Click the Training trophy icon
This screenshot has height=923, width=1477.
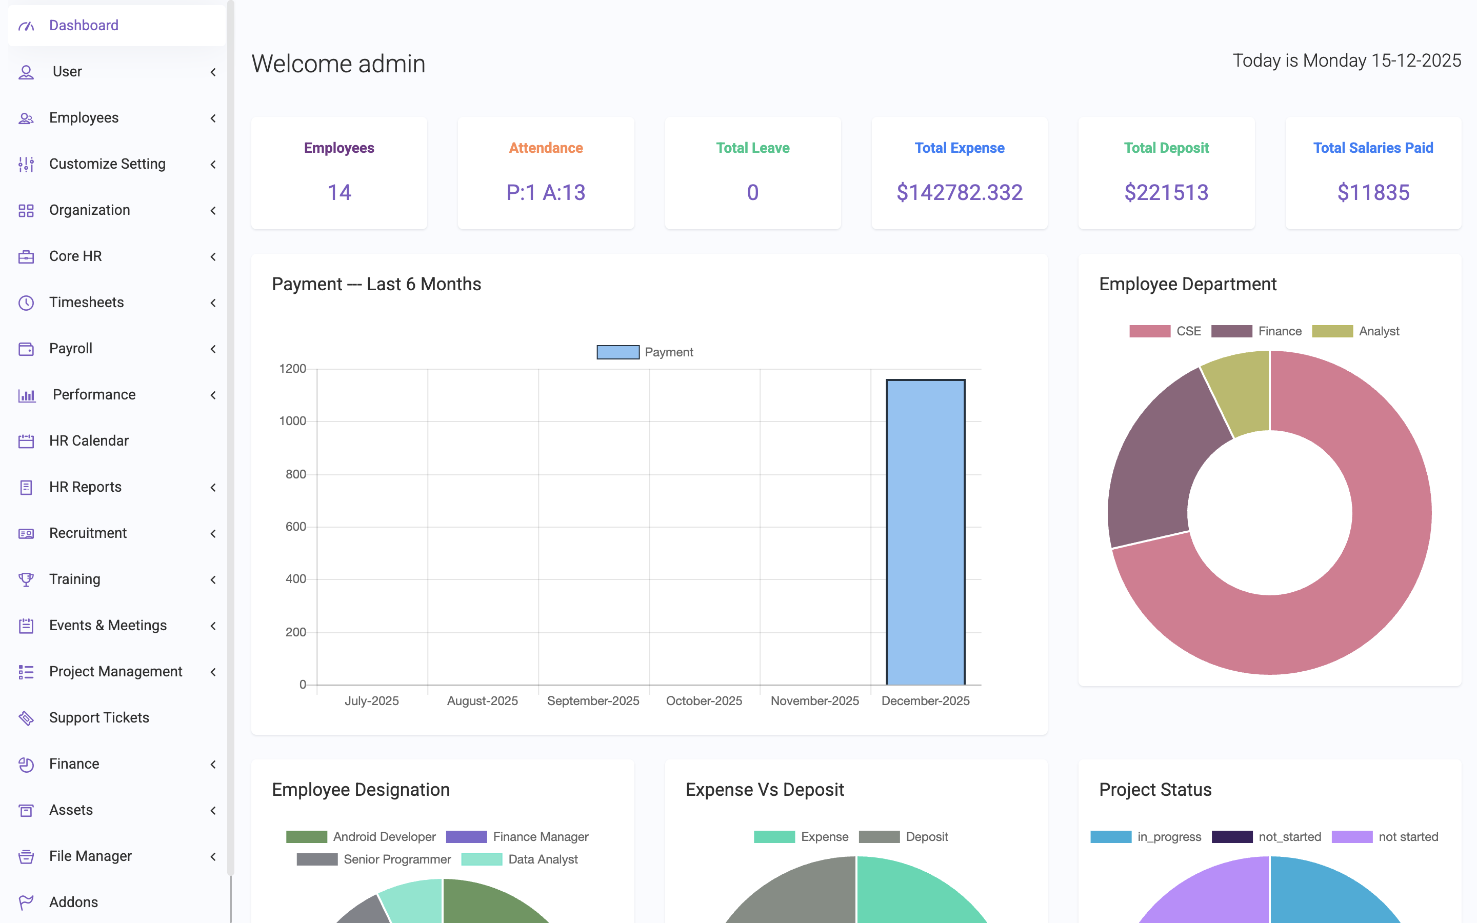(26, 579)
